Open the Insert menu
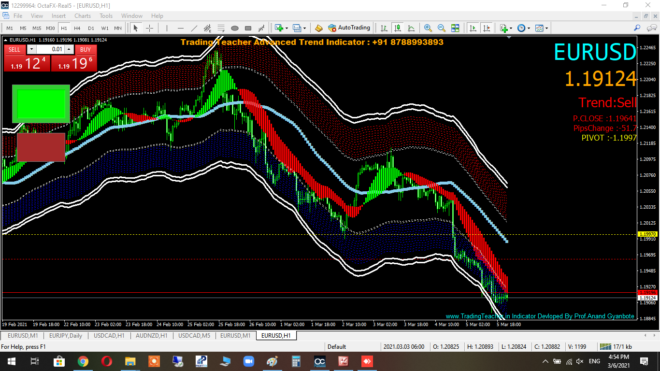This screenshot has height=371, width=660. point(58,16)
